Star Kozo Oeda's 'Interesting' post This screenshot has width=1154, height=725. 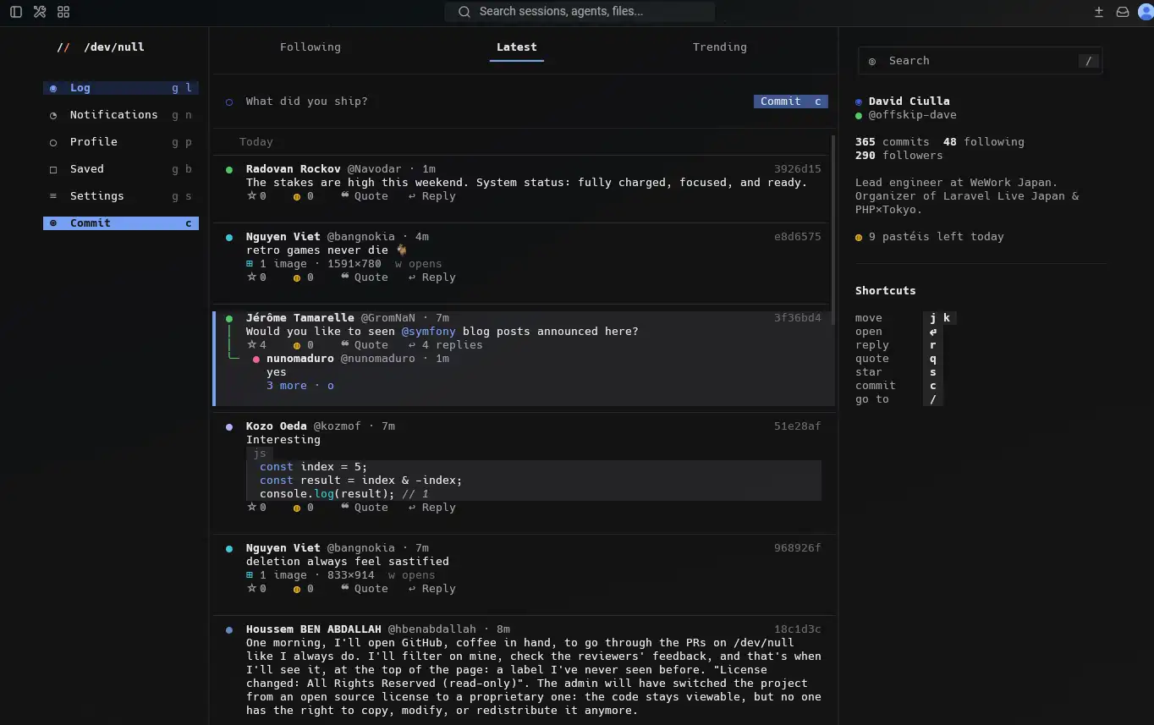(256, 508)
